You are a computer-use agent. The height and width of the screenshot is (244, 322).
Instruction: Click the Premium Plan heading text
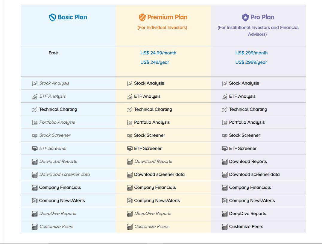click(x=167, y=17)
